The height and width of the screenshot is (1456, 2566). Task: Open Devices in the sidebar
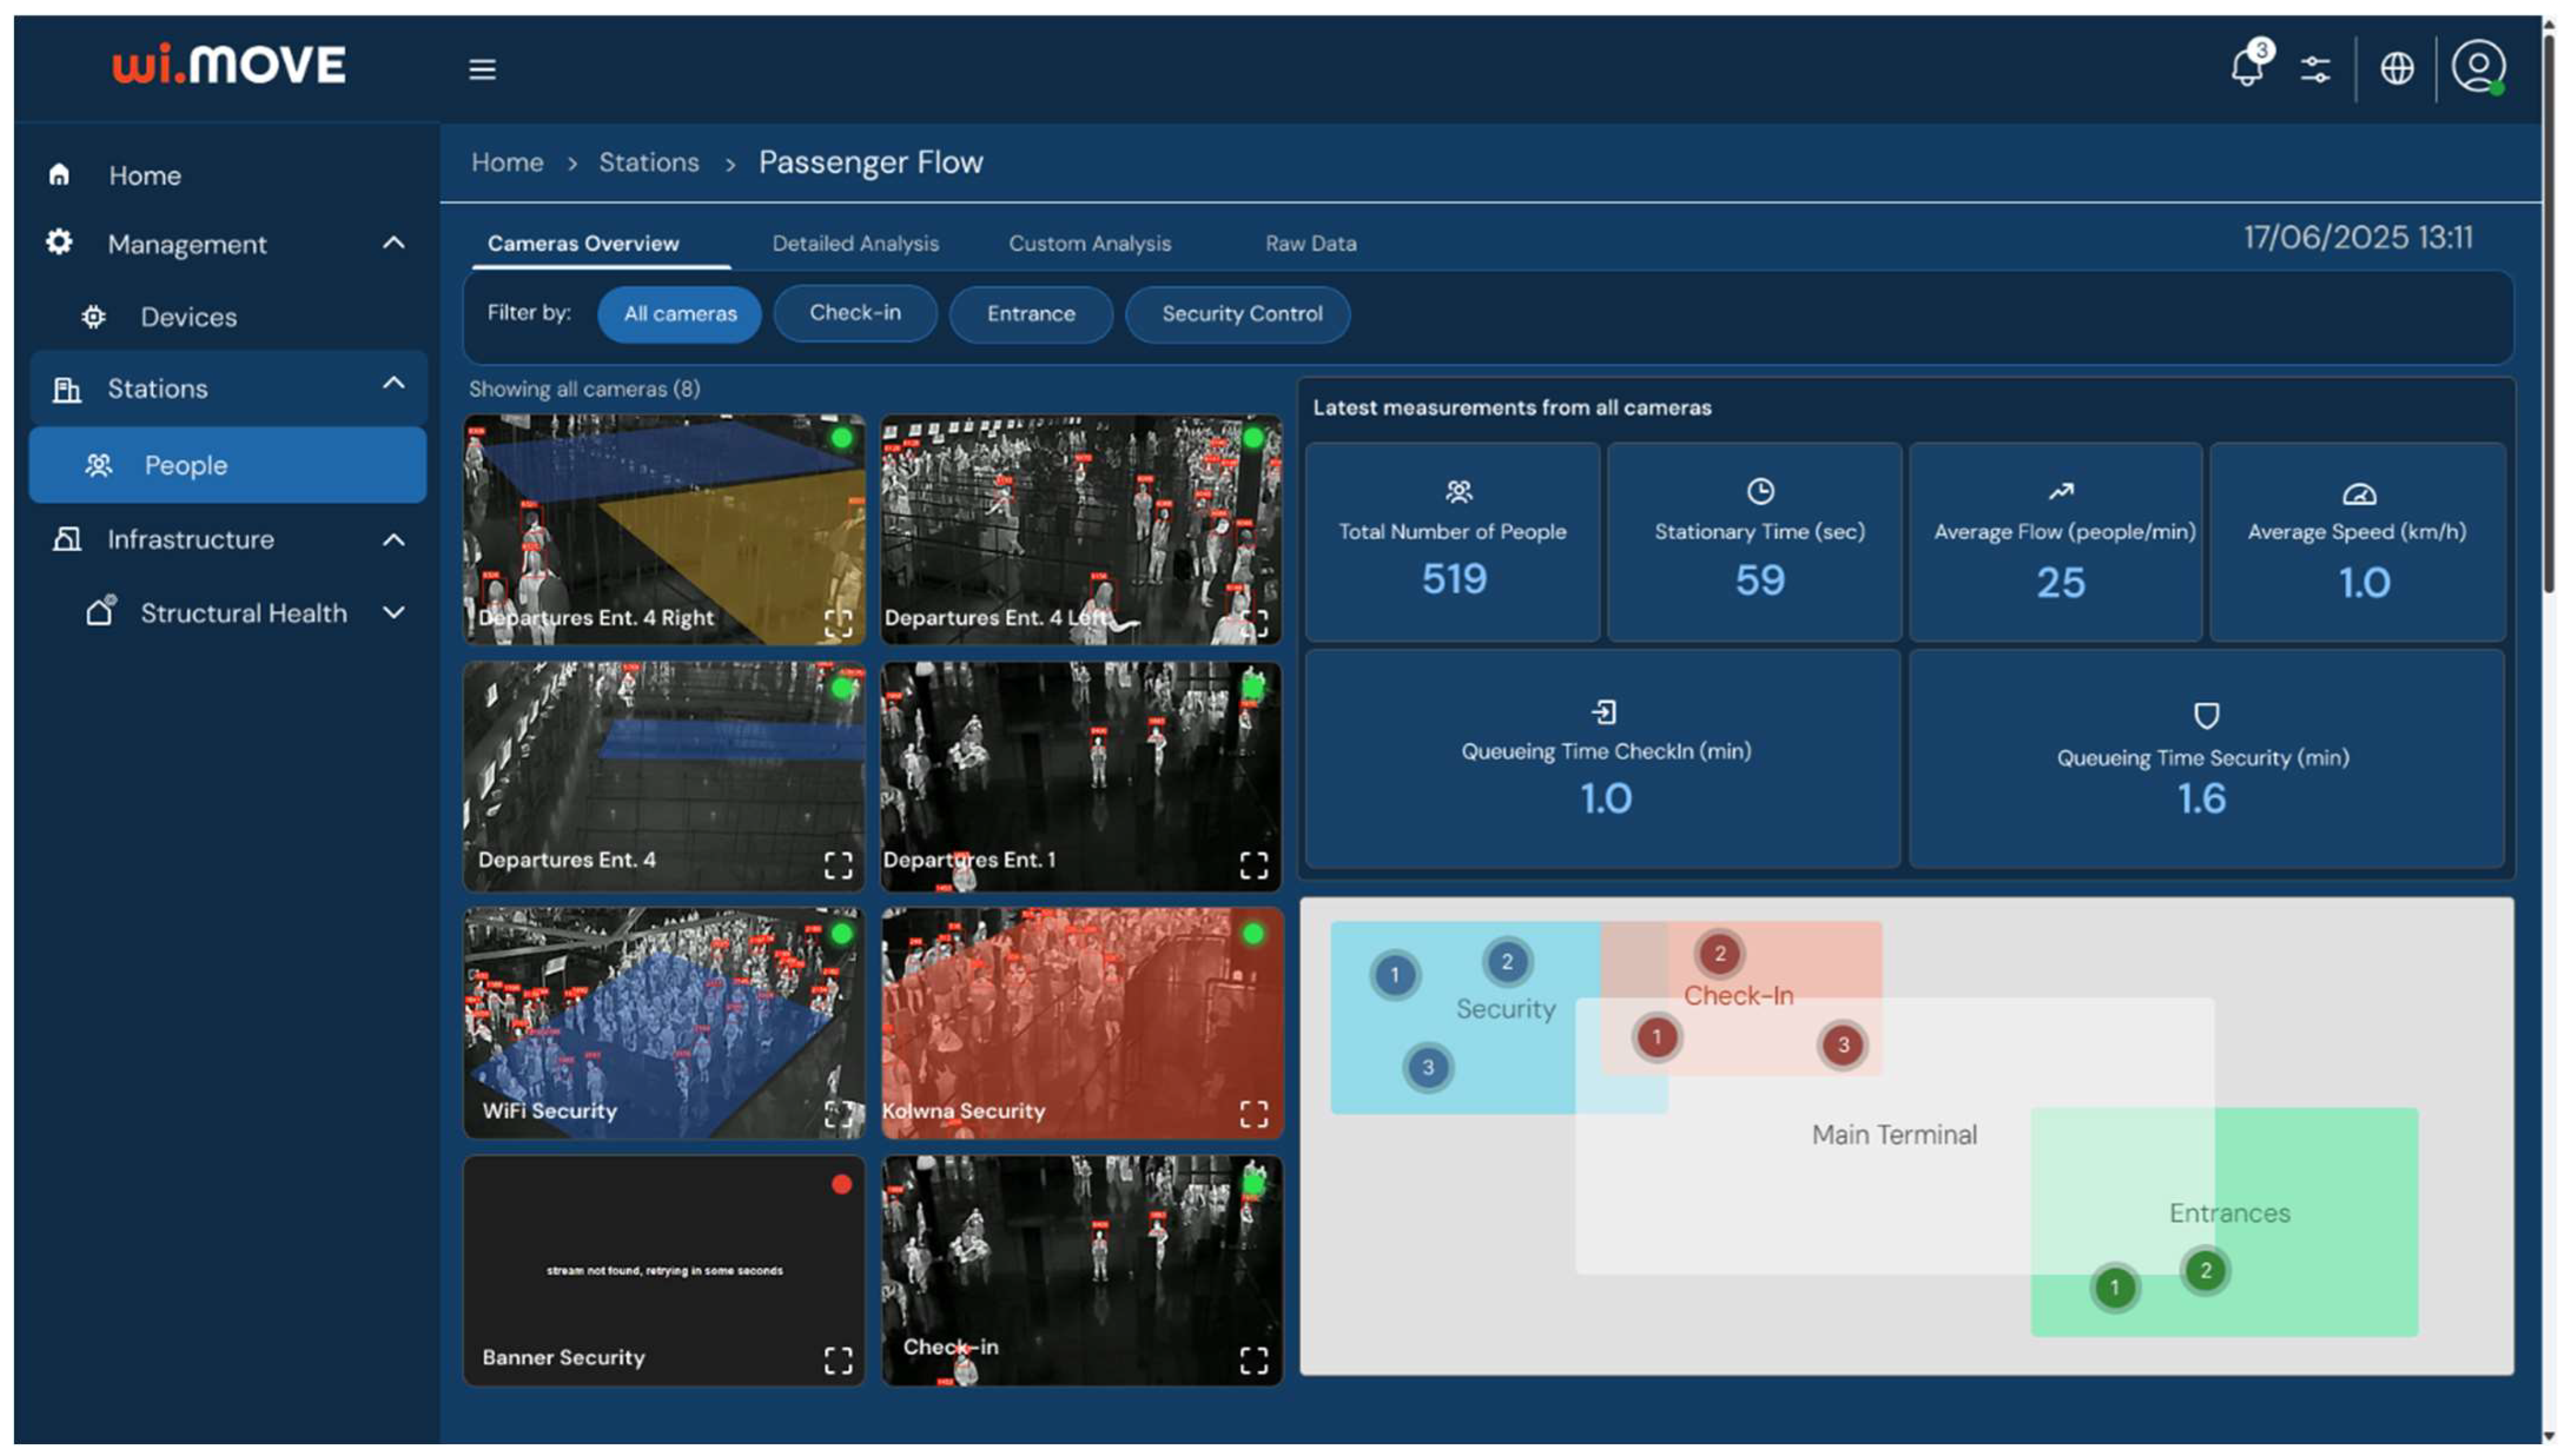point(188,317)
